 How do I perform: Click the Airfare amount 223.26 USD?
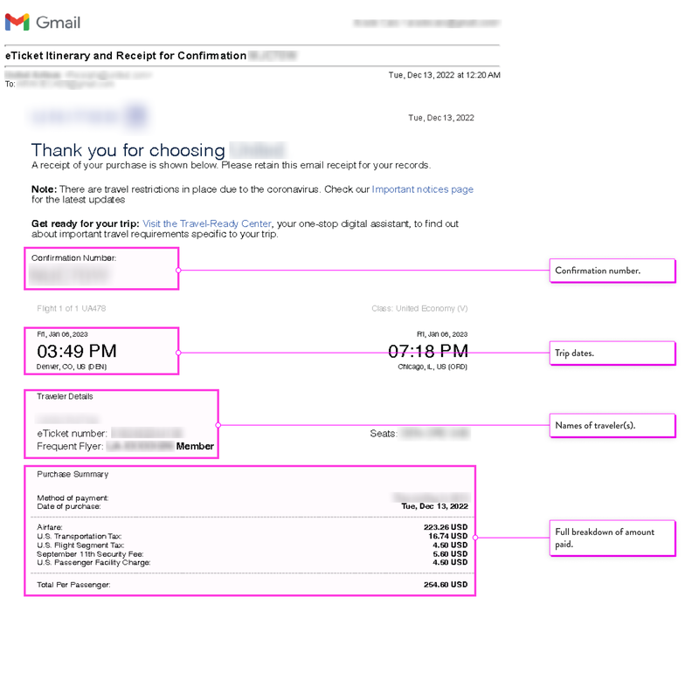(445, 528)
